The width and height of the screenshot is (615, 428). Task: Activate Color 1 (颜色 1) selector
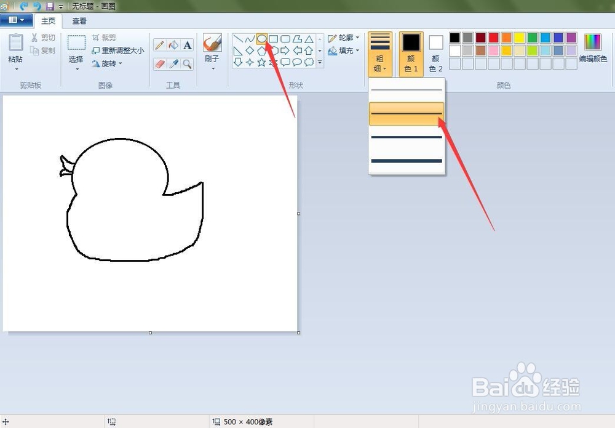pyautogui.click(x=411, y=54)
